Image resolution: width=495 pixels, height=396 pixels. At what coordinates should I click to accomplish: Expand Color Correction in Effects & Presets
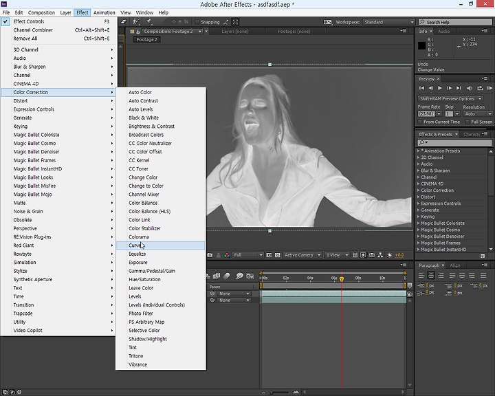(x=418, y=190)
